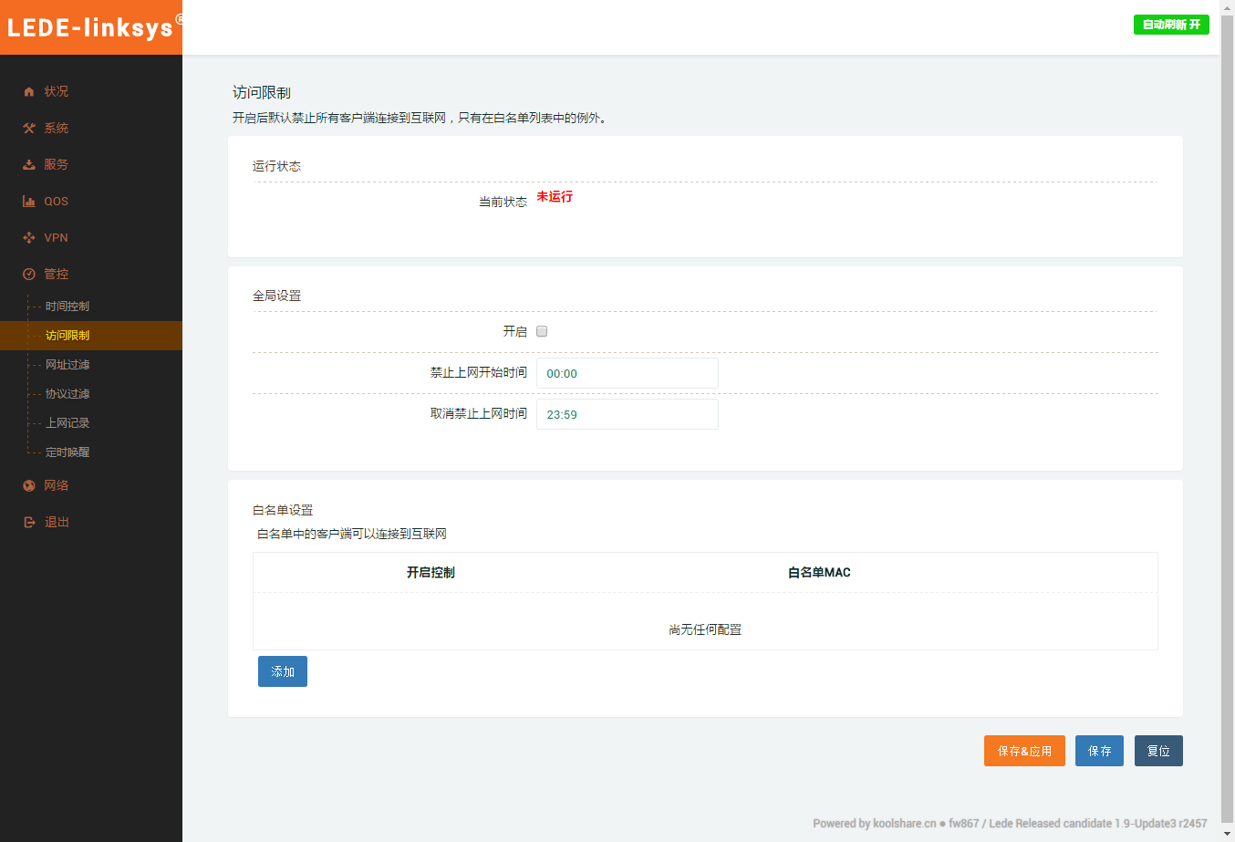The height and width of the screenshot is (842, 1235).
Task: Click the clock icon beside 管控
Action: [x=29, y=275]
